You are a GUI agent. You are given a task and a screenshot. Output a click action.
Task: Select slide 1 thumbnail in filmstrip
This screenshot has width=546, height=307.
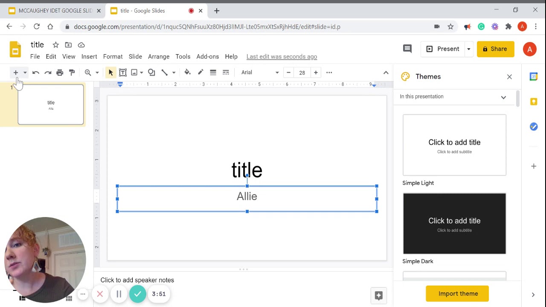click(x=51, y=104)
